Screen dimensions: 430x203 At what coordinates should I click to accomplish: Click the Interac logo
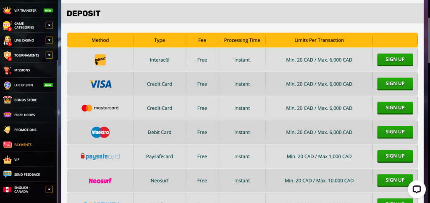(100, 60)
